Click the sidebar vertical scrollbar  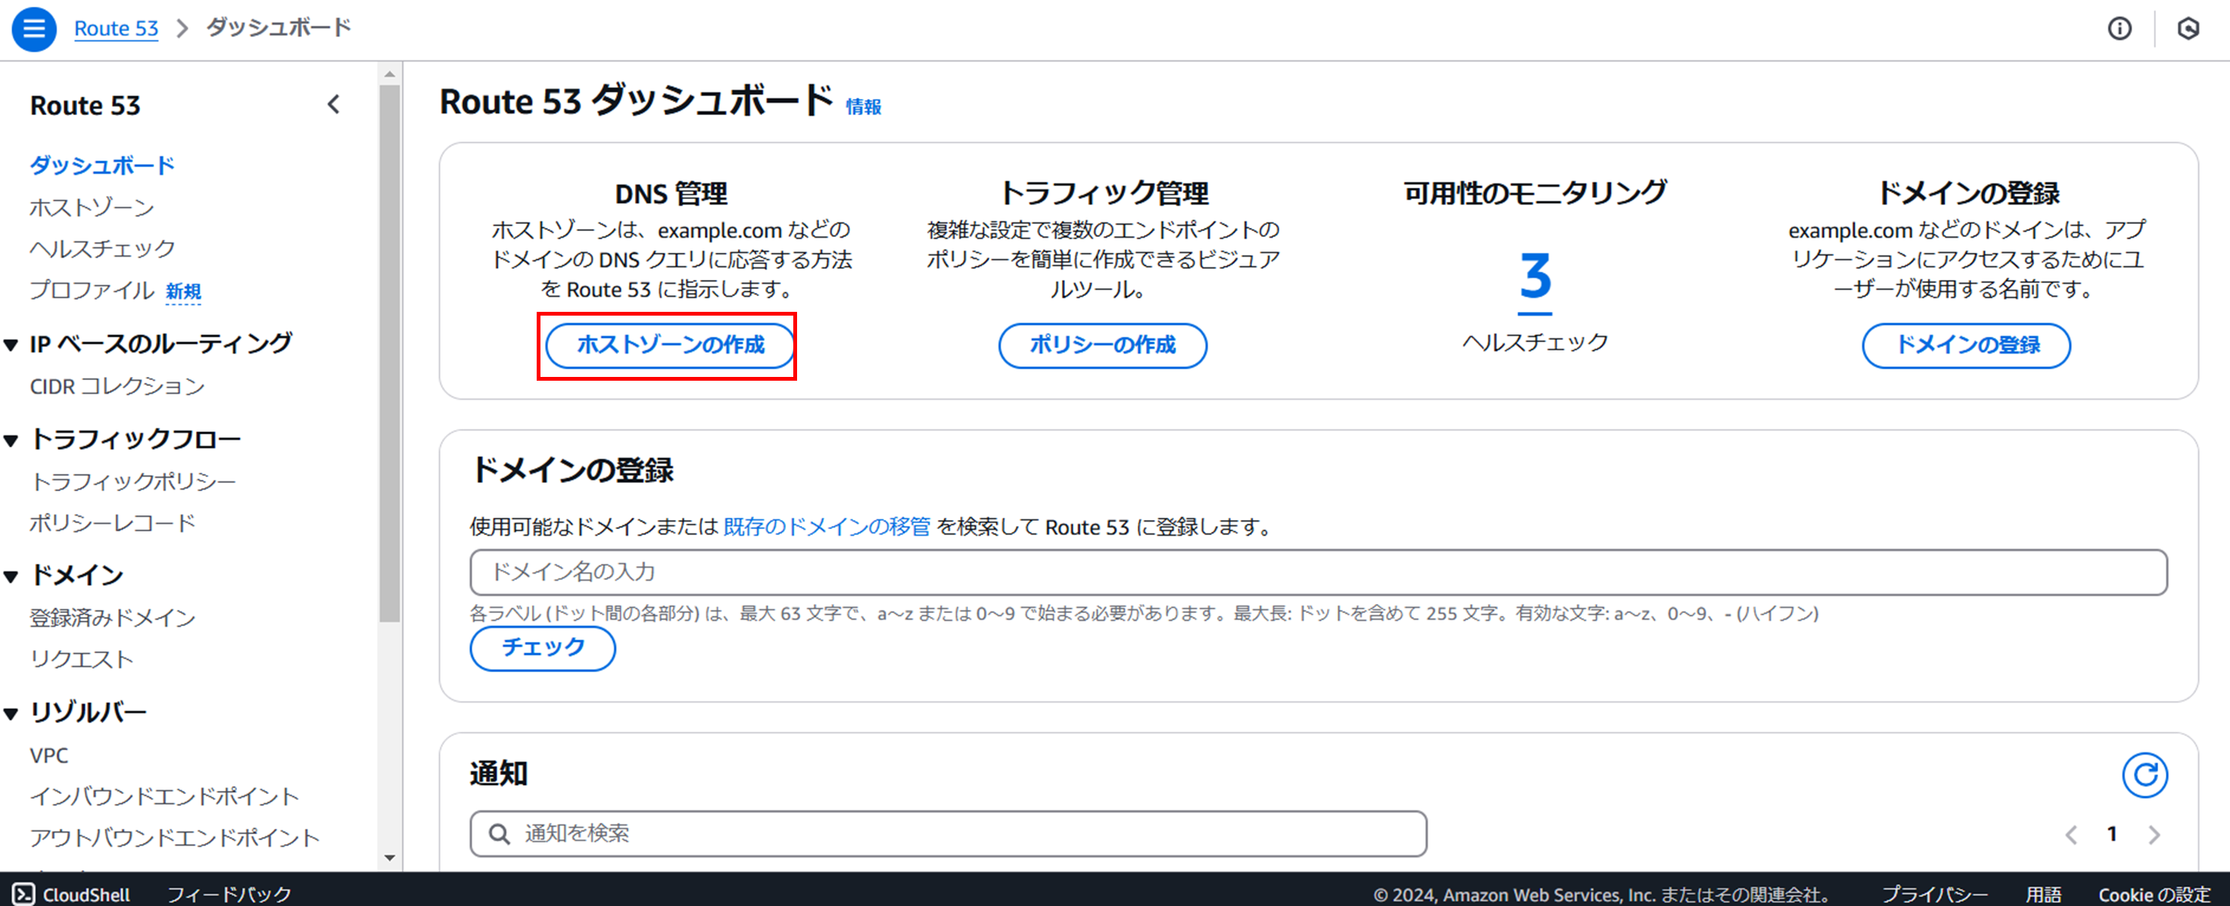click(390, 346)
